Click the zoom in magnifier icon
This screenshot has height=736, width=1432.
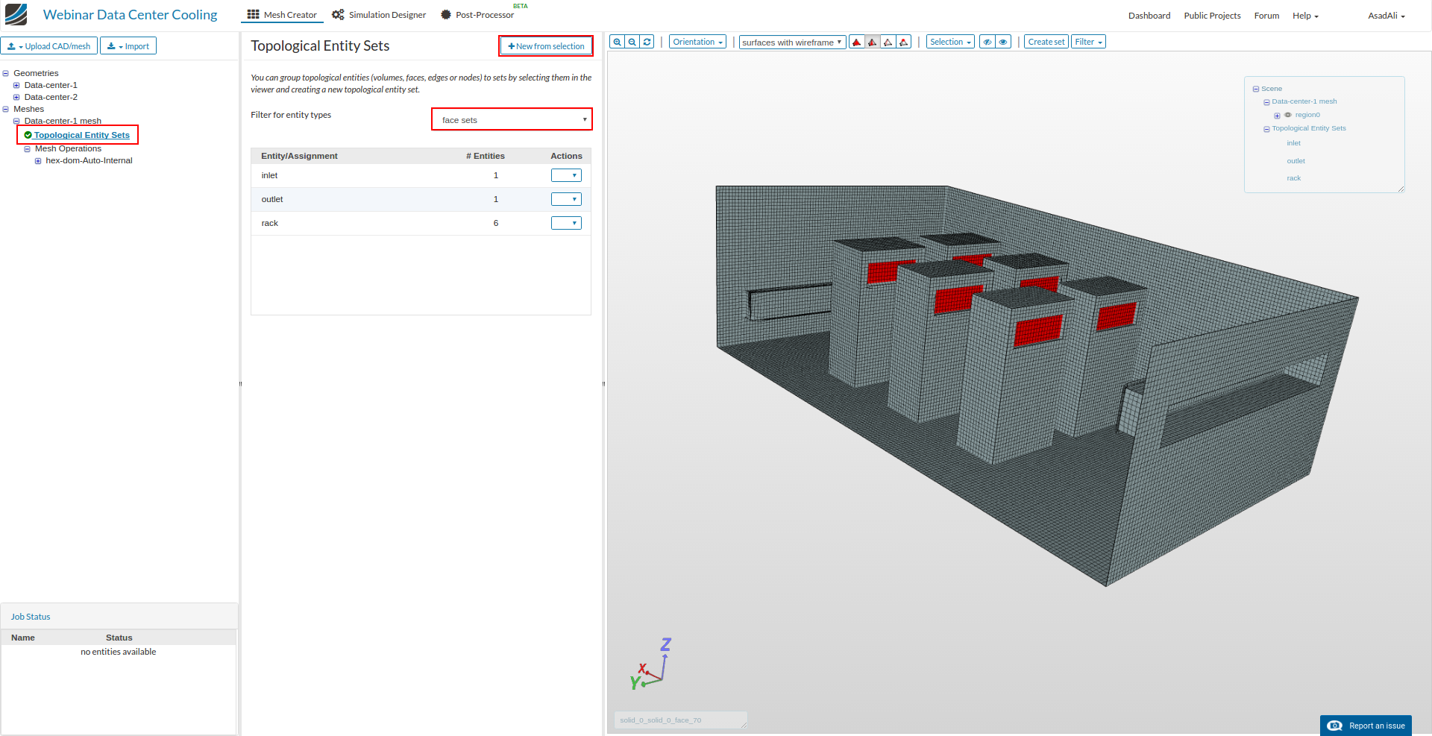click(x=617, y=43)
